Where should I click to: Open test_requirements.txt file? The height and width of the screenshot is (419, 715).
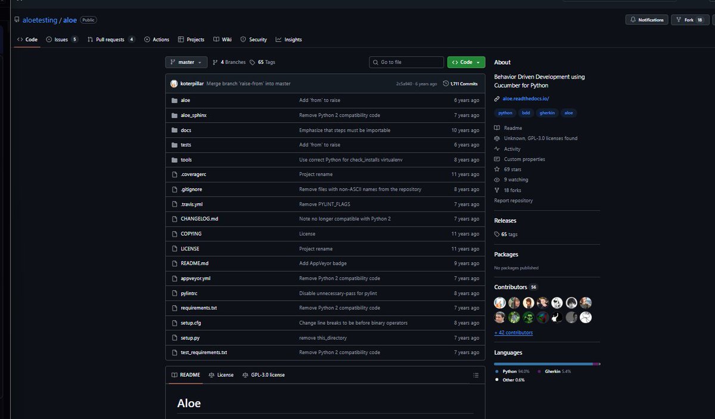pos(204,352)
